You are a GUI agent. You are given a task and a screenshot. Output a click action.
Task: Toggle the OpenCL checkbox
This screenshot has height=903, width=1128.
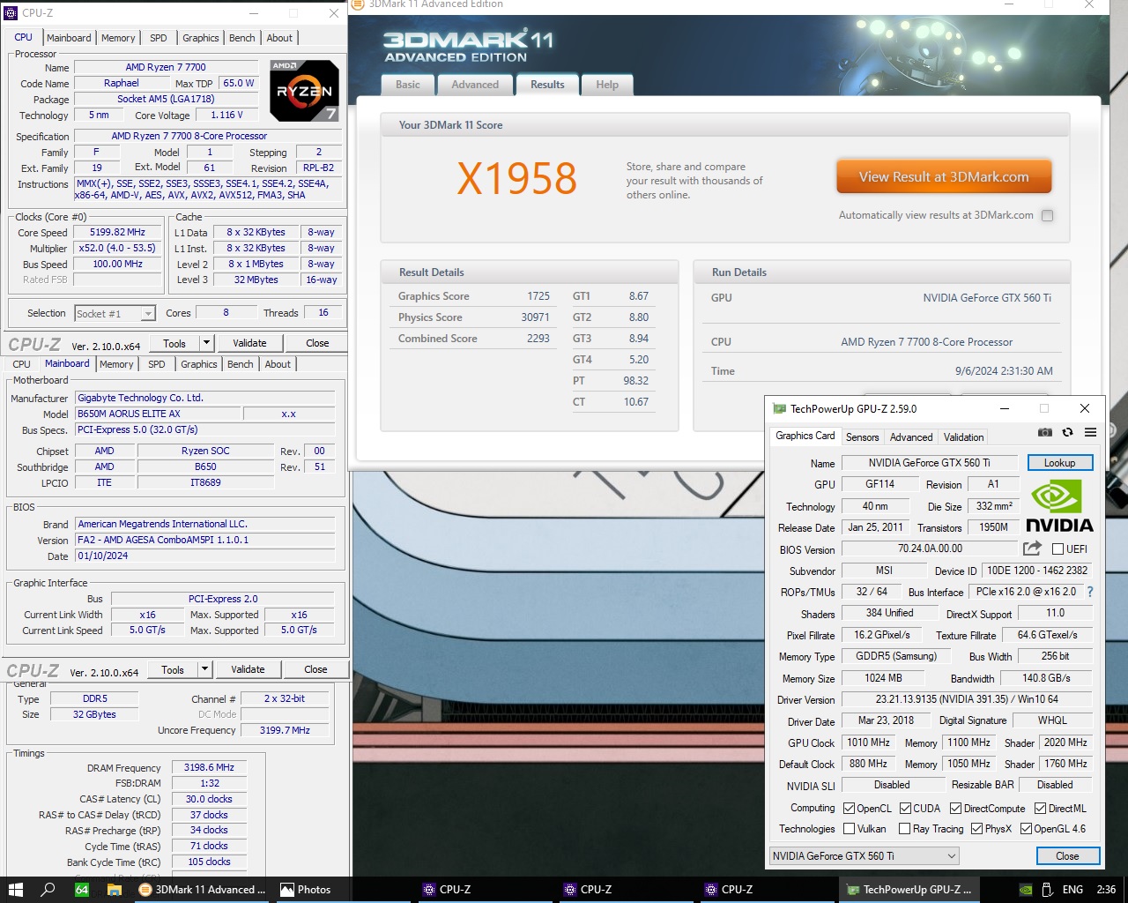(849, 808)
